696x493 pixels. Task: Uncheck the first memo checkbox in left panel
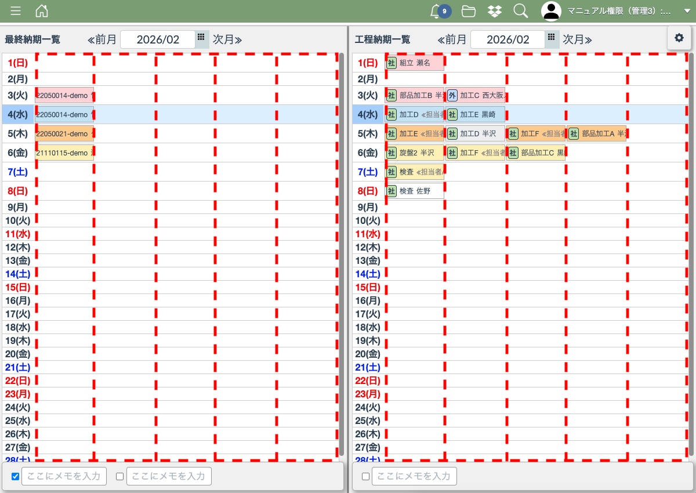(16, 477)
